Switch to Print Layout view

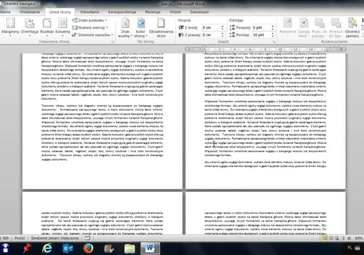pyautogui.click(x=325, y=238)
